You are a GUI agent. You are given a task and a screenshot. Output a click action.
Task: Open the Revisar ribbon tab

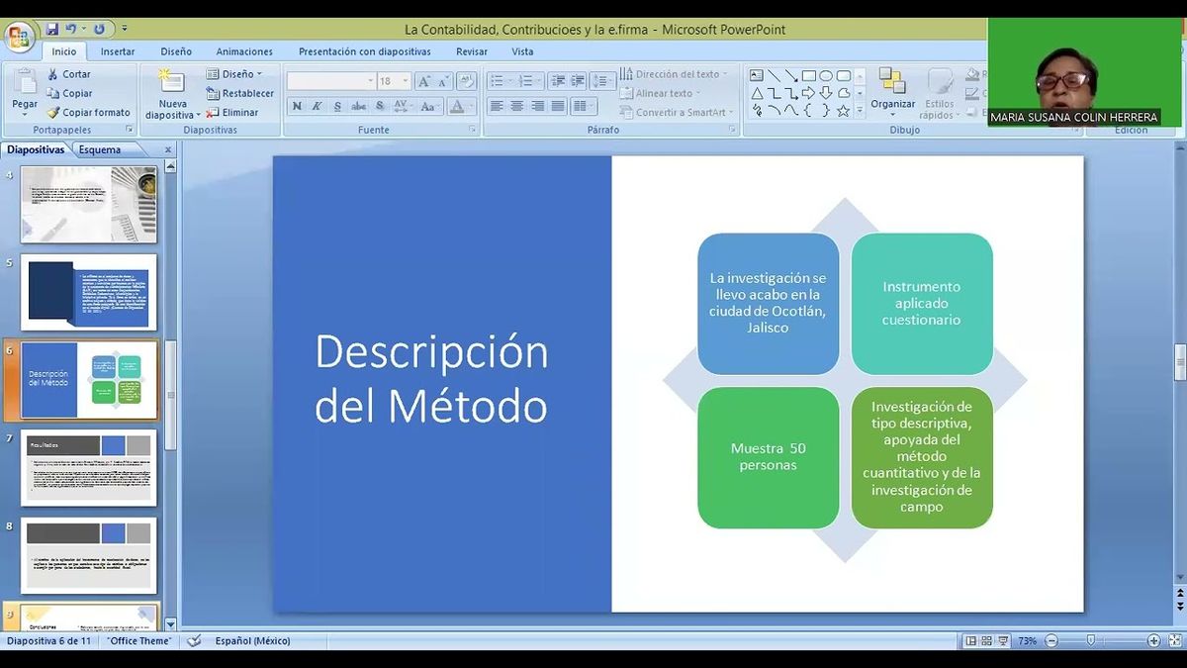click(x=472, y=51)
